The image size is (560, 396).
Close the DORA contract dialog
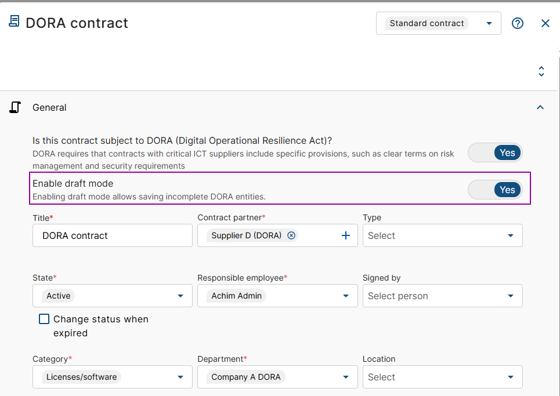pyautogui.click(x=545, y=23)
